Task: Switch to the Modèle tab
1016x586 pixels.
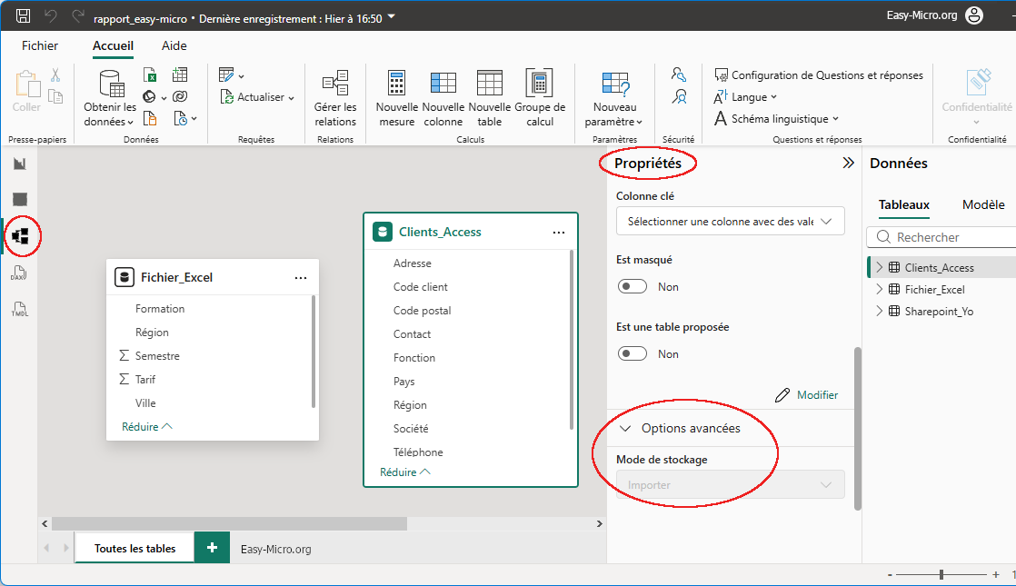Action: 983,205
